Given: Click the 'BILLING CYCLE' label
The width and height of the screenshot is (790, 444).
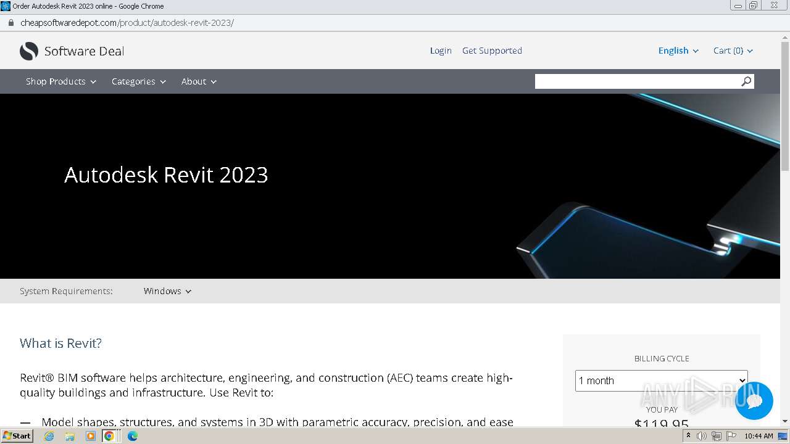Looking at the screenshot, I should [662, 358].
